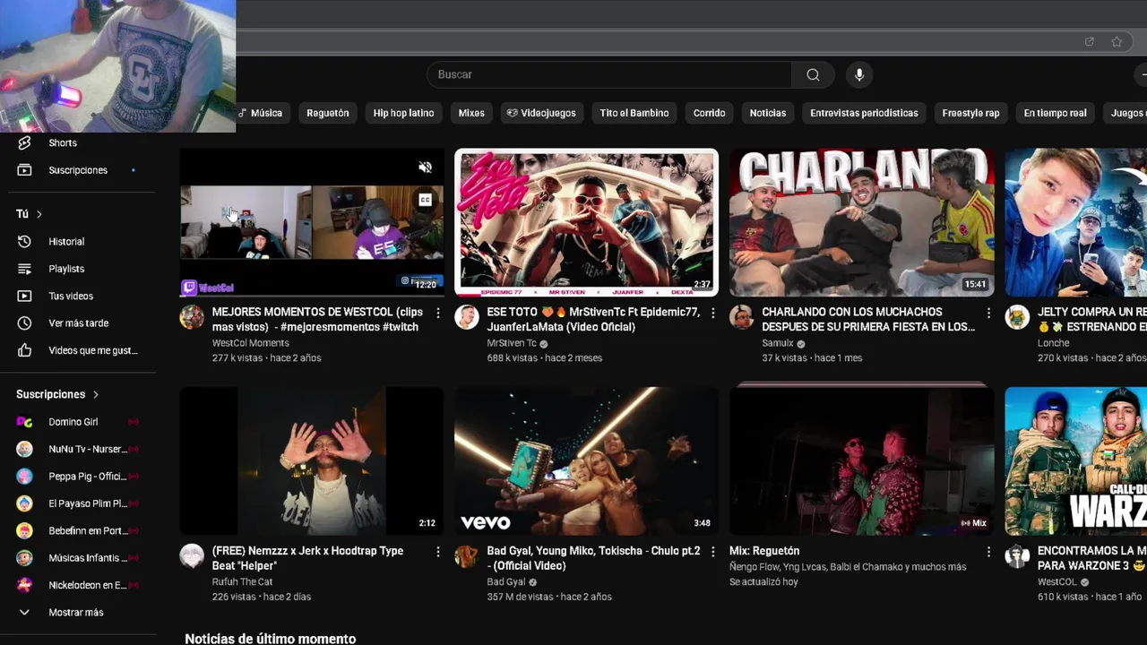Bookmark this page with the star icon
Screen dimensions: 1147x645
[x=1117, y=41]
